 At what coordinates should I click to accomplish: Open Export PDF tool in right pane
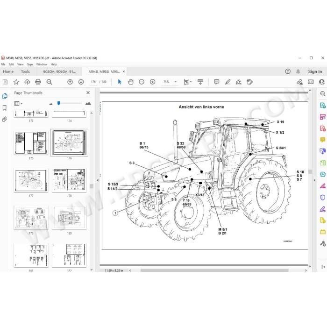[x=323, y=105]
